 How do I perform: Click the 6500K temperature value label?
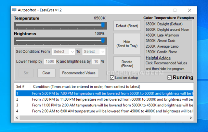click(x=100, y=18)
